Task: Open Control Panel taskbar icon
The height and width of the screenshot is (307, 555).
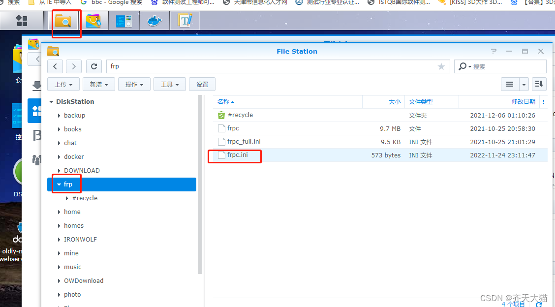Action: [123, 21]
